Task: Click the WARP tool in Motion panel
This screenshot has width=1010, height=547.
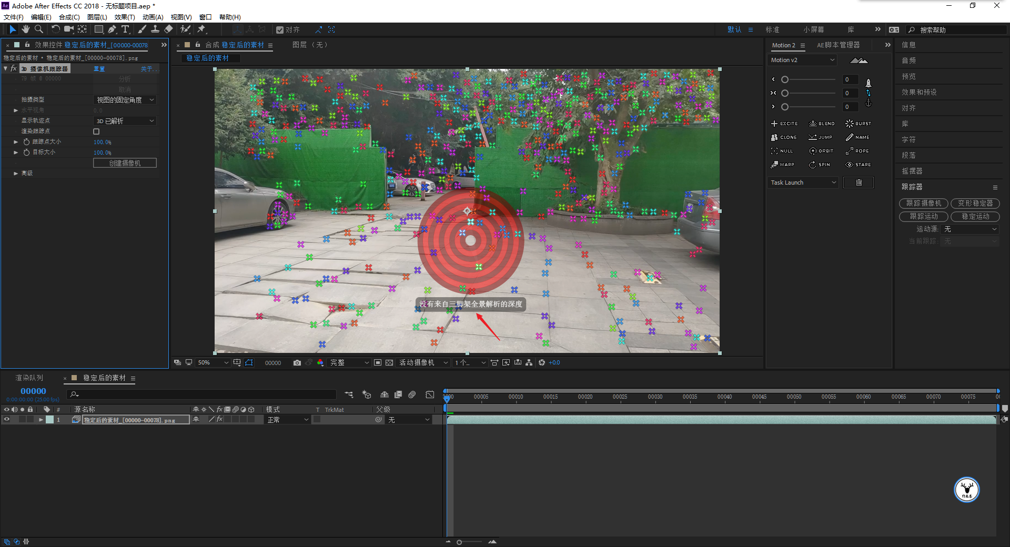Action: (x=783, y=165)
